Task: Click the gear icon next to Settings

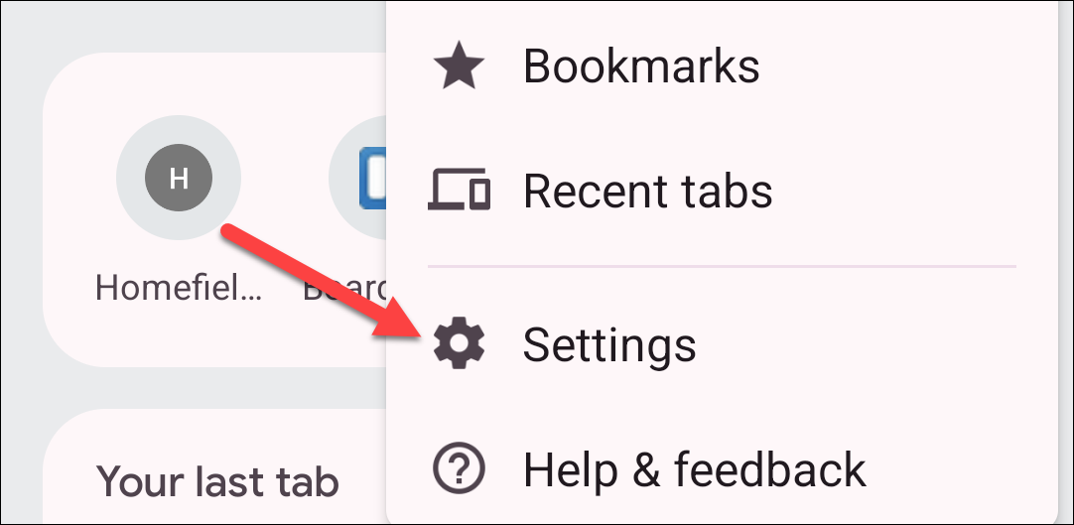Action: click(x=459, y=343)
